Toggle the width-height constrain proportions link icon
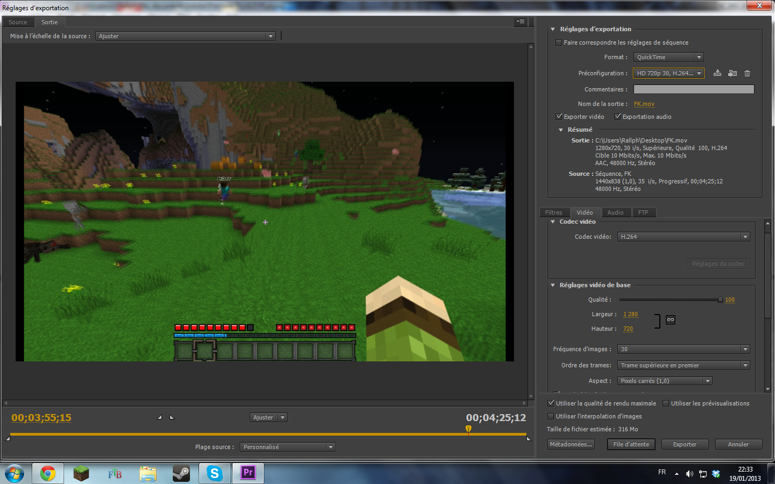The width and height of the screenshot is (775, 484). click(671, 320)
